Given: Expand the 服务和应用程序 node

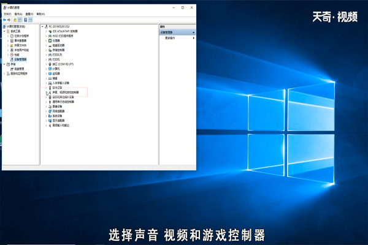Looking at the screenshot, I should (x=4, y=73).
